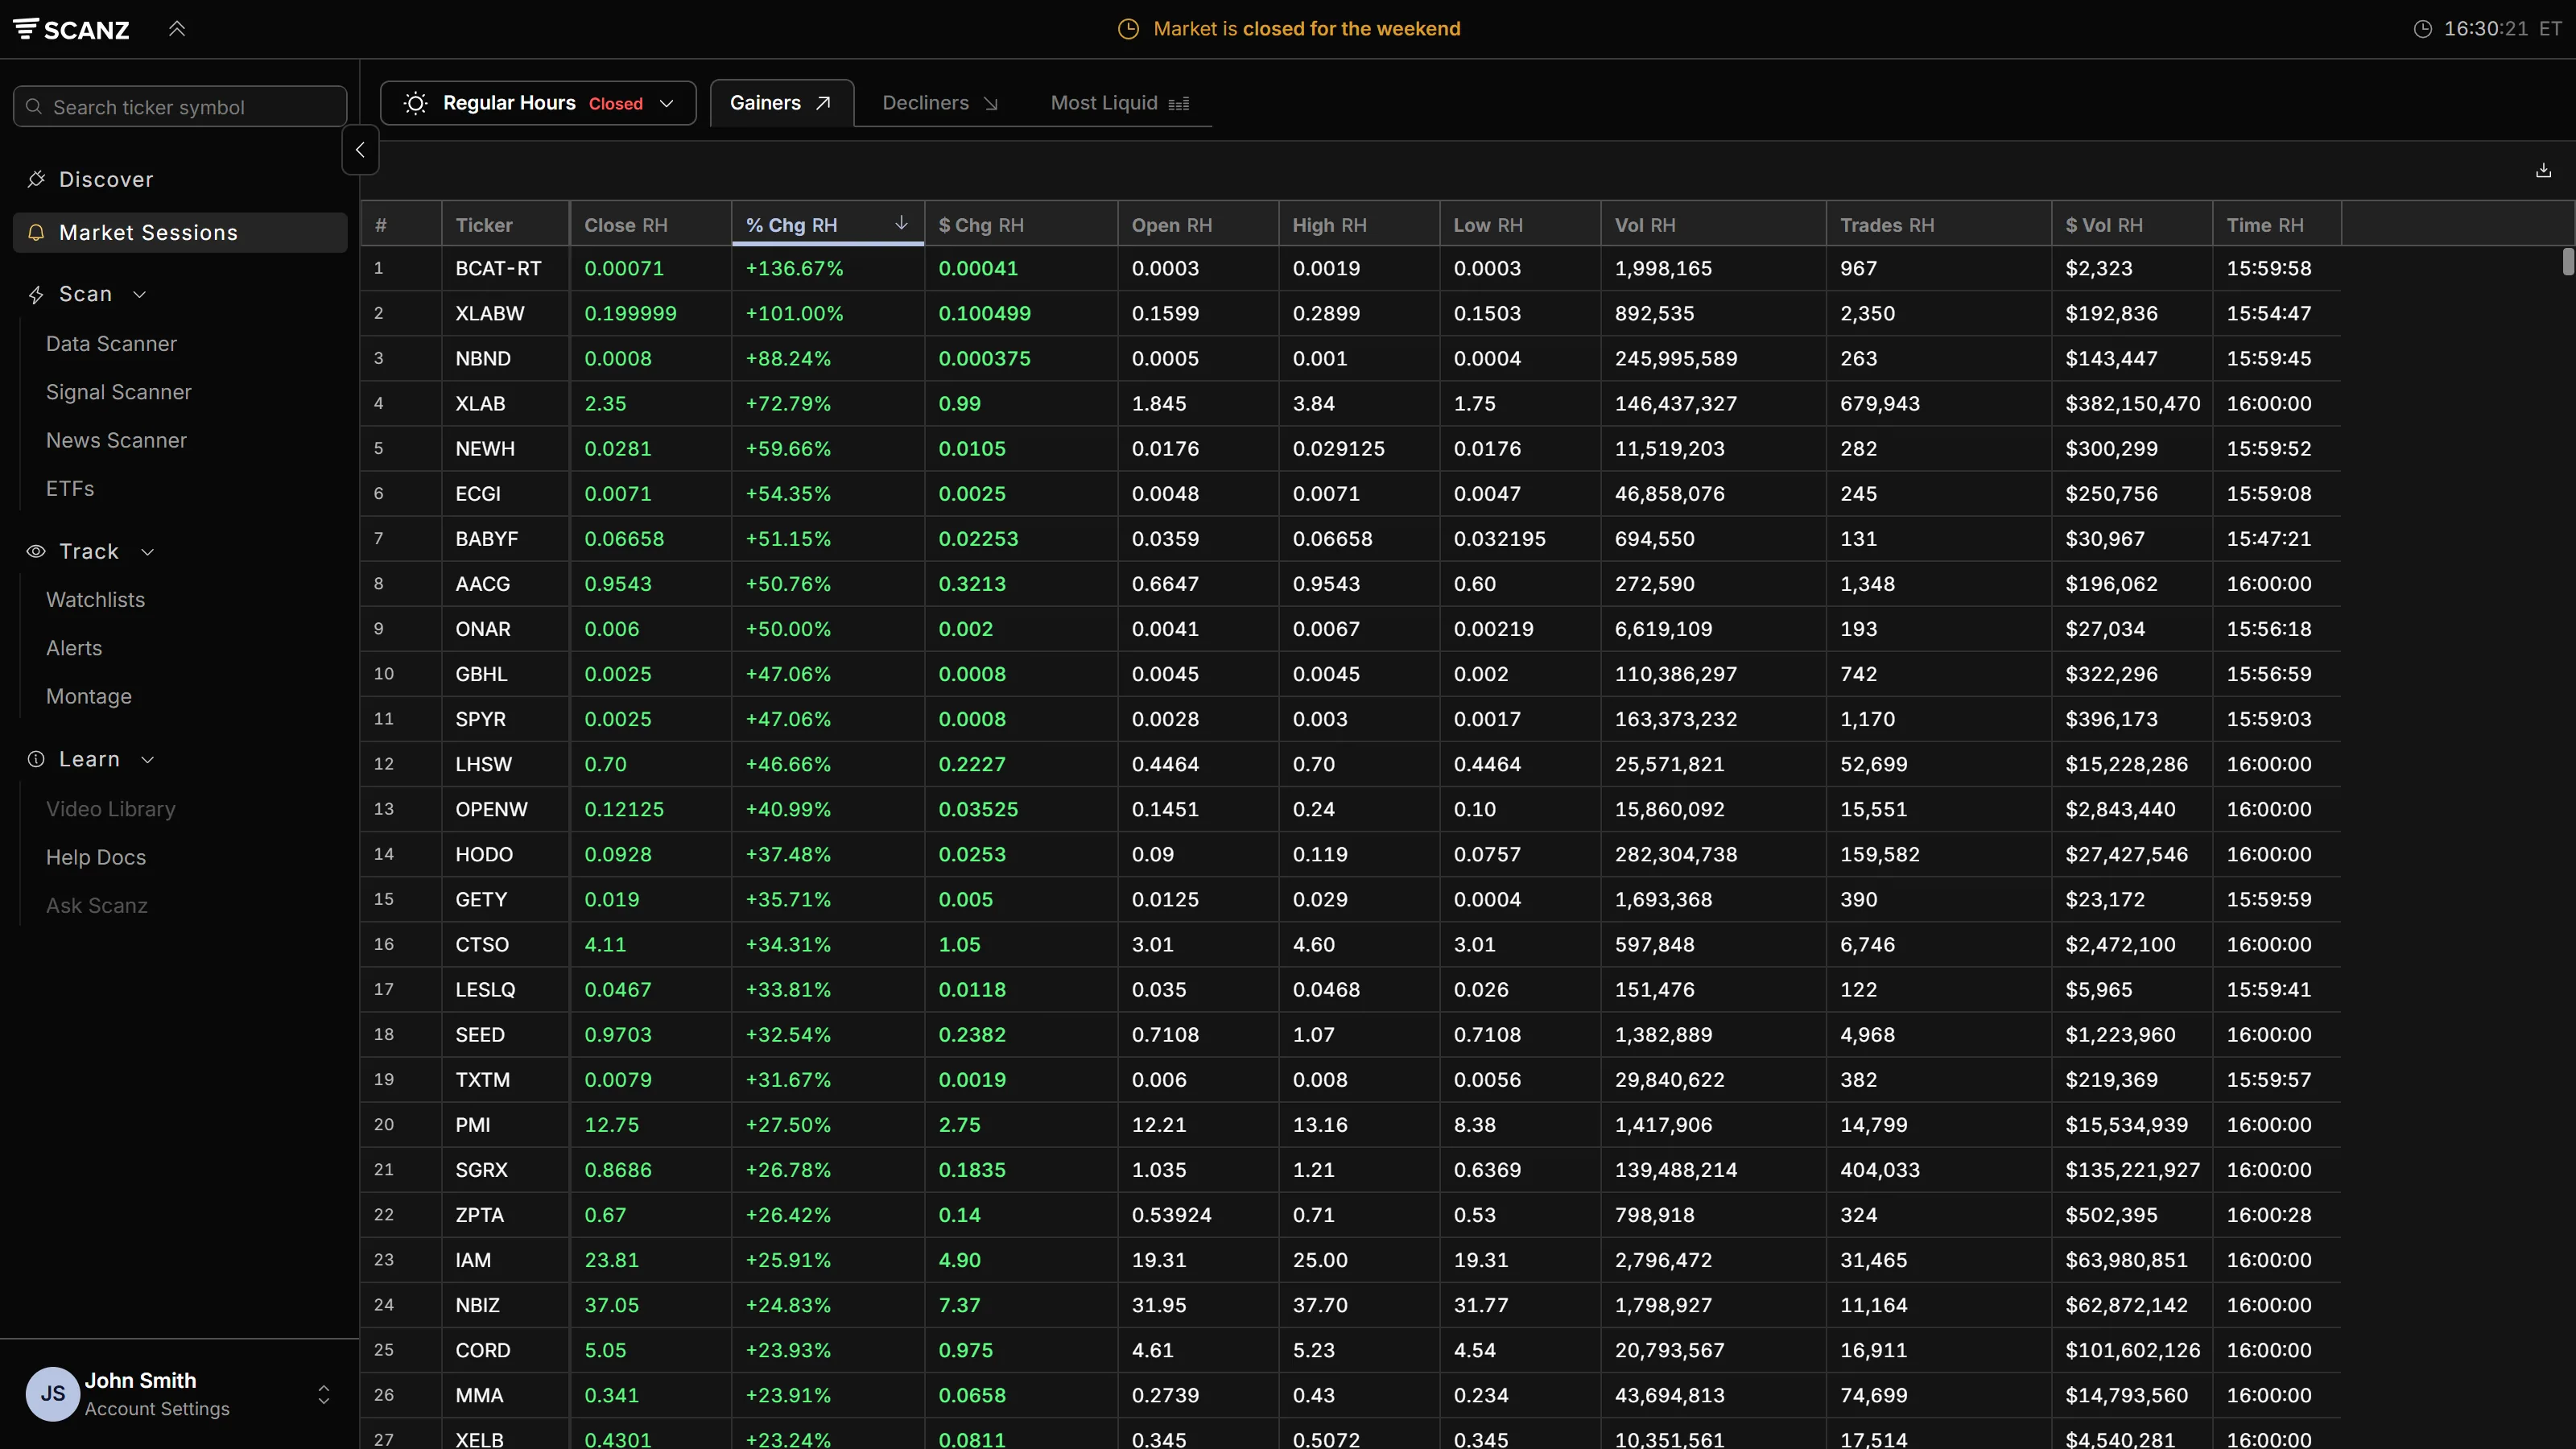Viewport: 2576px width, 1449px height.
Task: Collapse the top bar with double-chevron icon
Action: coord(177,29)
